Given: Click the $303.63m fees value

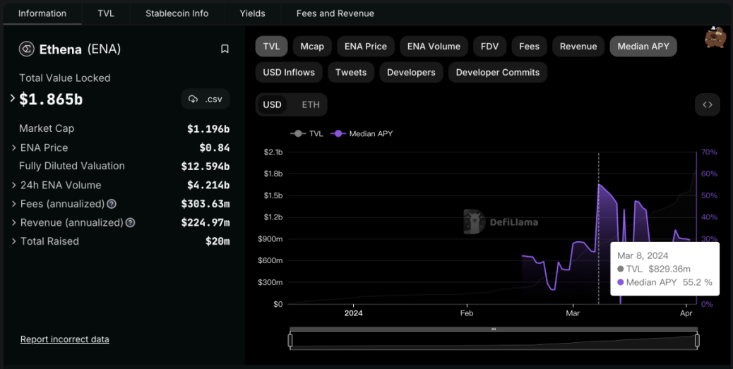Looking at the screenshot, I should tap(205, 204).
